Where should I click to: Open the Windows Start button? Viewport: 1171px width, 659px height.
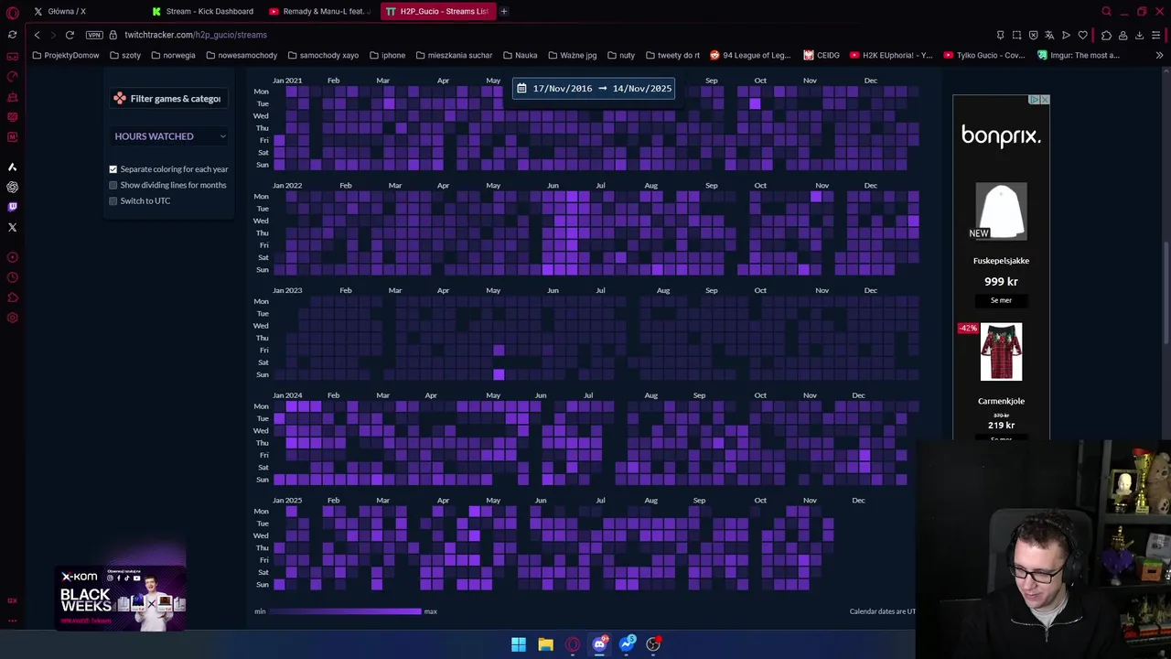(x=519, y=644)
